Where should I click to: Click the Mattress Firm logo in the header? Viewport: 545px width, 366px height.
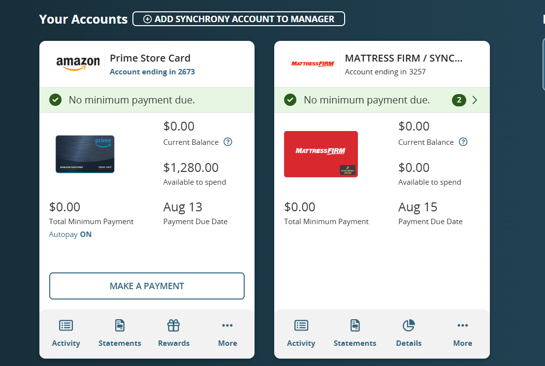[x=313, y=64]
